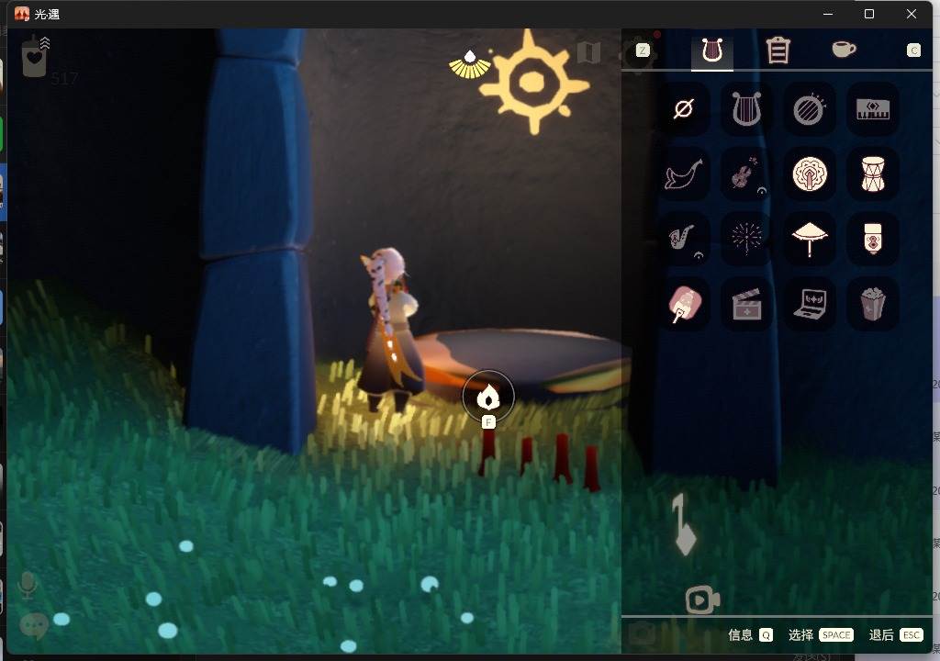Viewport: 940px width, 661px height.
Task: Toggle the microphone voice chat
Action: click(27, 585)
